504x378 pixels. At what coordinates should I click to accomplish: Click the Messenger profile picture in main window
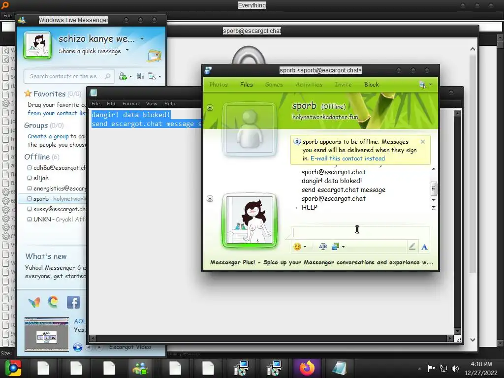[x=37, y=45]
